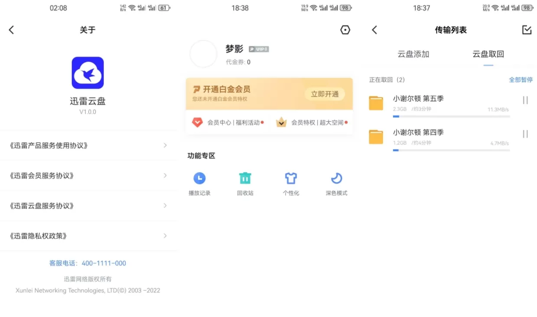Tap the VIP0 level badge

click(x=259, y=49)
